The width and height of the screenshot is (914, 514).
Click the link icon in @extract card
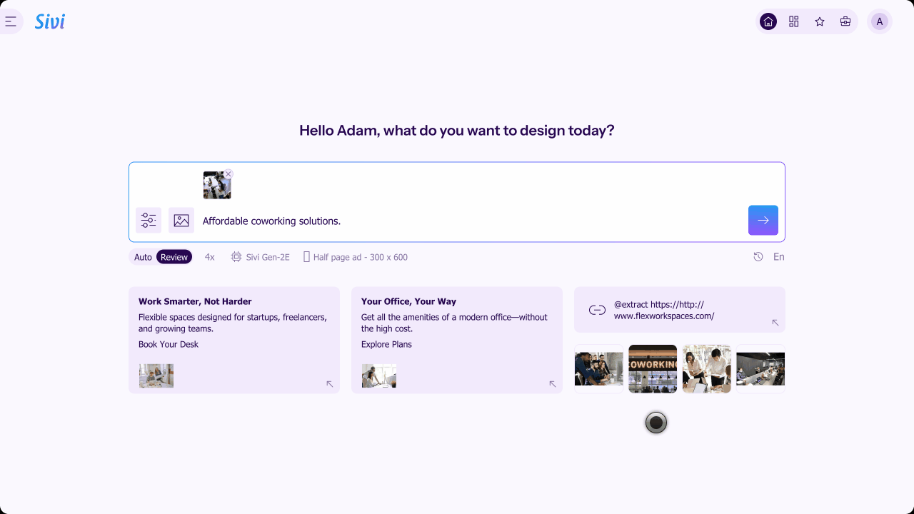(597, 310)
